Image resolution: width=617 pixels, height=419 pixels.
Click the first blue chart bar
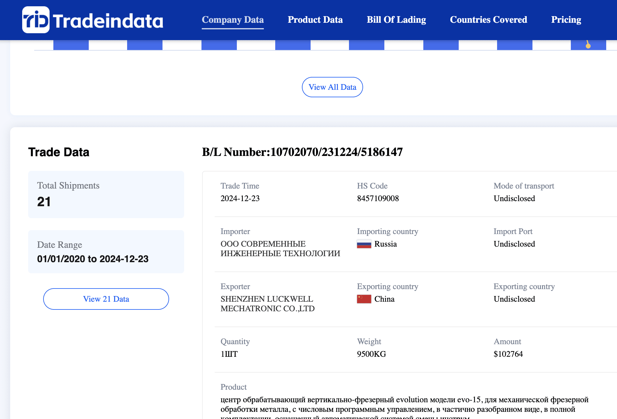pos(71,45)
